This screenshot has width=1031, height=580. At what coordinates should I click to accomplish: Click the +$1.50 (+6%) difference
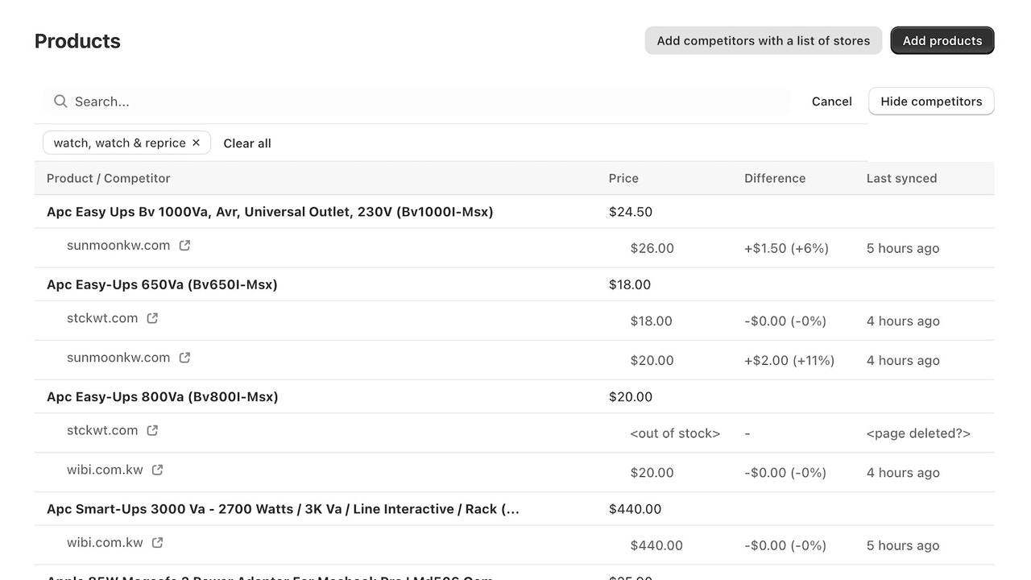tap(786, 248)
